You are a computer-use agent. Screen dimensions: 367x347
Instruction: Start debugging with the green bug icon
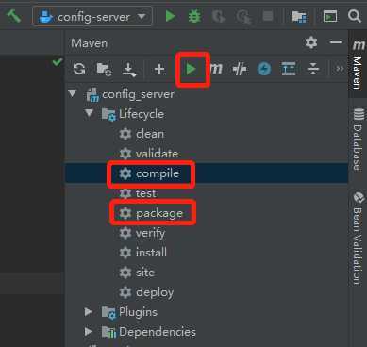[194, 16]
